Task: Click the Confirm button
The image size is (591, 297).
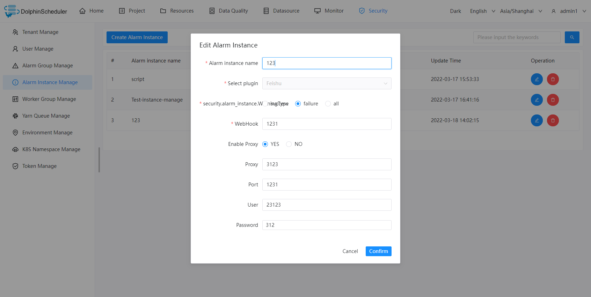Action: coord(378,251)
